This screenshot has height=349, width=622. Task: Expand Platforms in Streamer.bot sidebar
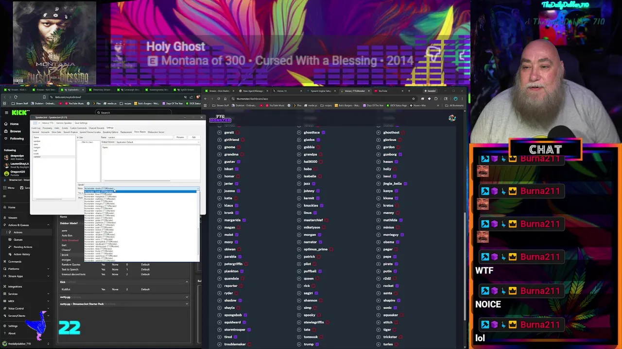48,269
